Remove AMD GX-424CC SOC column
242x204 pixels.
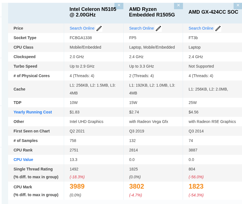[x=238, y=6]
